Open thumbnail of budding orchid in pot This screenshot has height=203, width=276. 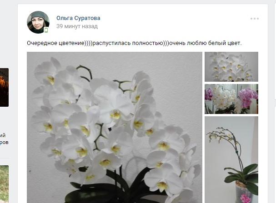(x=231, y=159)
